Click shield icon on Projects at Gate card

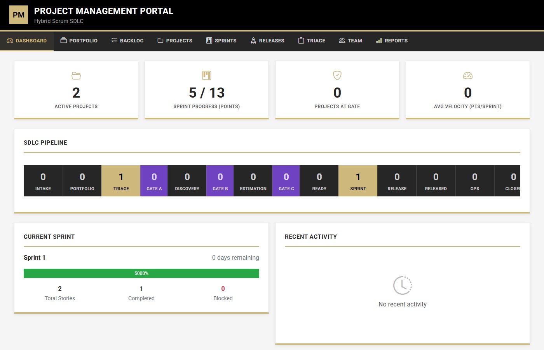[337, 75]
